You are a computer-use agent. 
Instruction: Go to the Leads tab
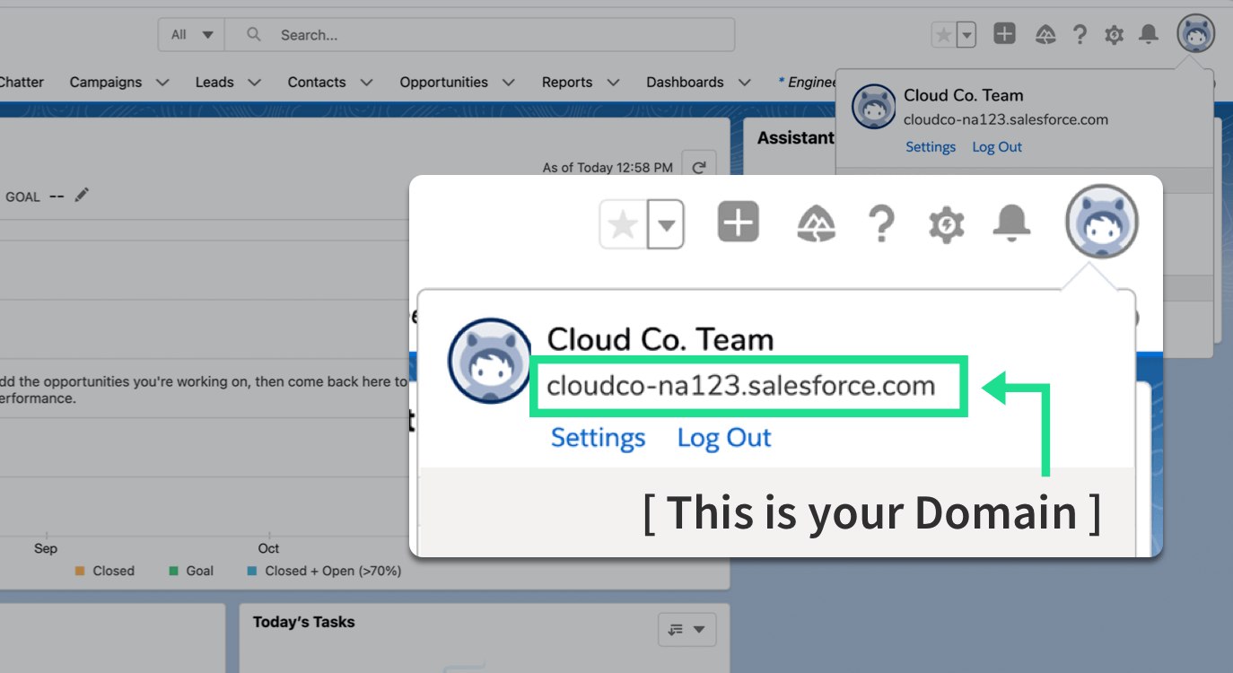pos(214,82)
